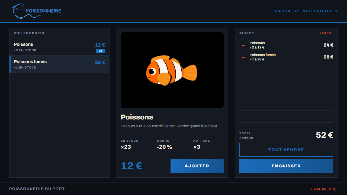Click the Vos produits panel header

pyautogui.click(x=29, y=33)
